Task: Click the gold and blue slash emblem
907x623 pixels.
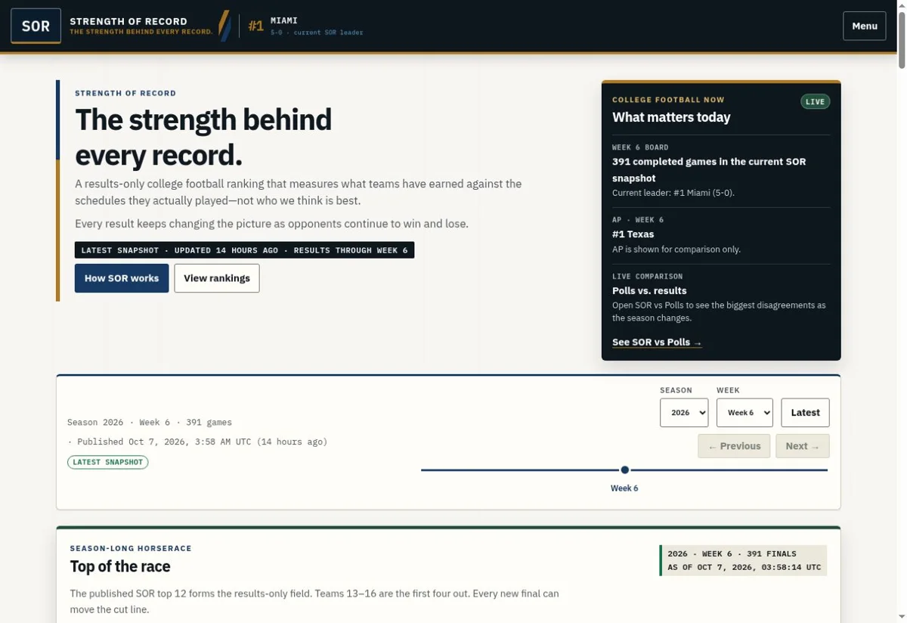Action: [224, 26]
